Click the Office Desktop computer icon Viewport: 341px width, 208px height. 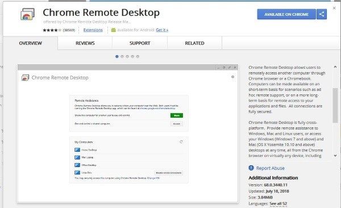coord(77,165)
